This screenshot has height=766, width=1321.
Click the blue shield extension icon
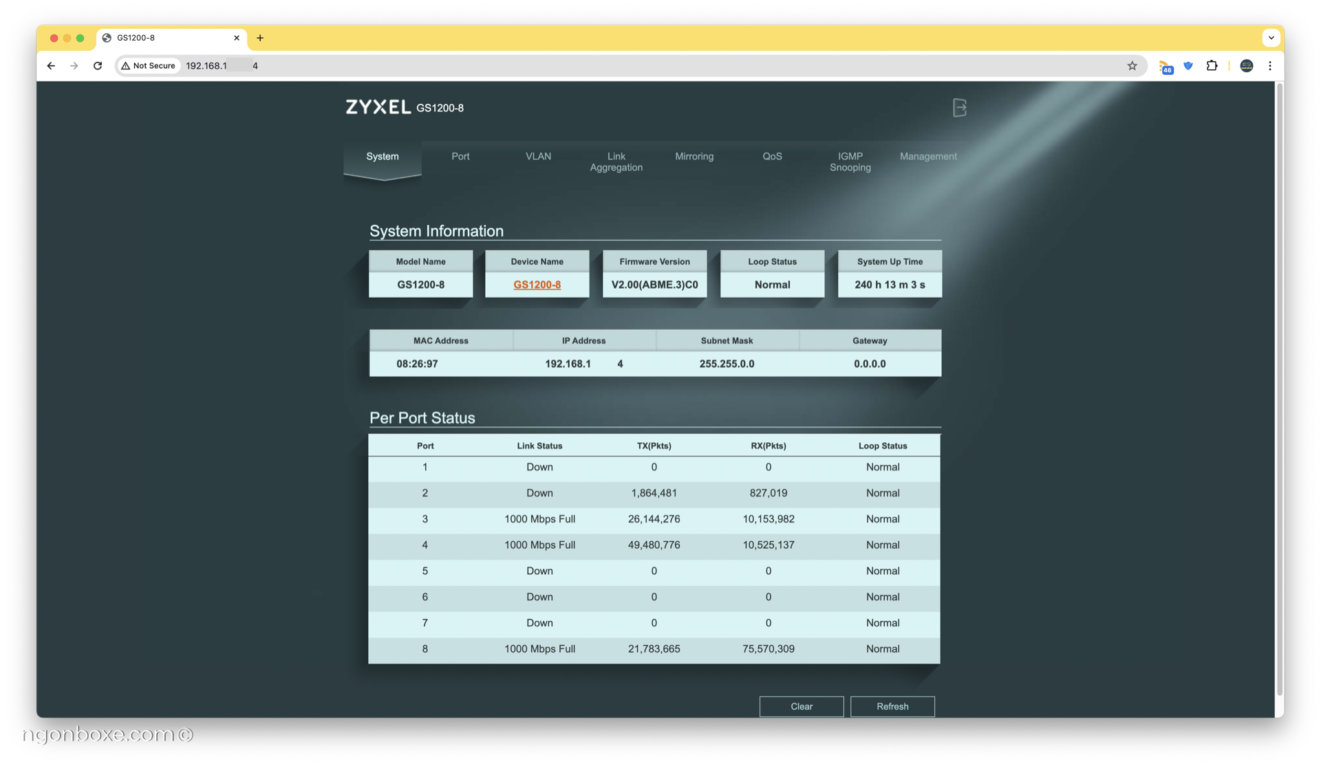tap(1188, 66)
